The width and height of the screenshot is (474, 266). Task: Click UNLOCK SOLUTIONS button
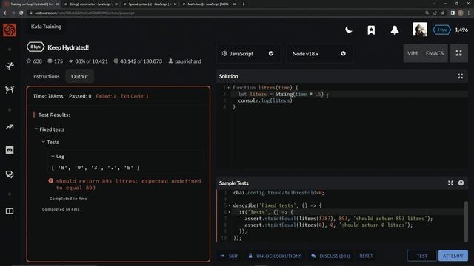coord(275,256)
